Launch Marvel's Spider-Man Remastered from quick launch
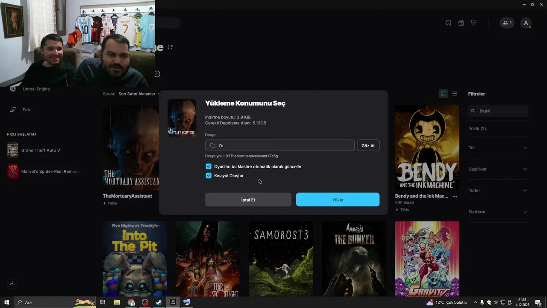Image resolution: width=547 pixels, height=308 pixels. [43, 171]
